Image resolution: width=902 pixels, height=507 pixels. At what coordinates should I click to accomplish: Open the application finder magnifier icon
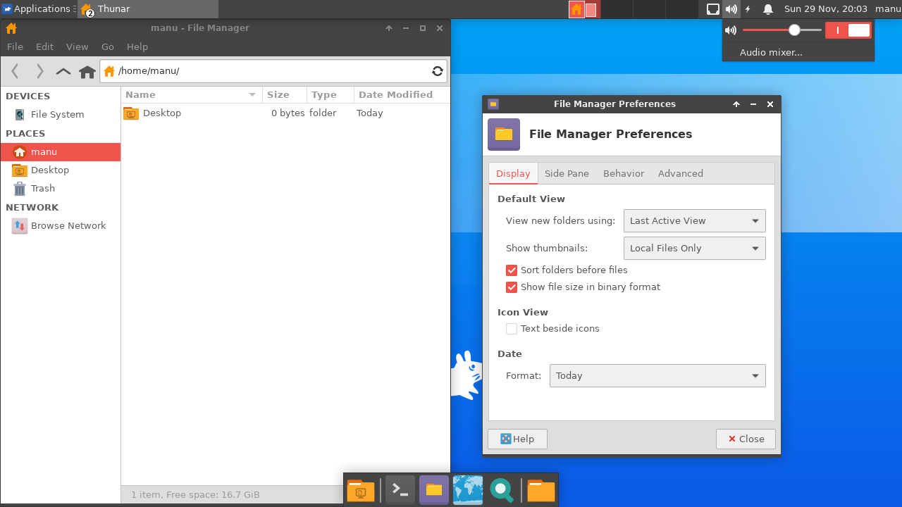[x=502, y=490]
